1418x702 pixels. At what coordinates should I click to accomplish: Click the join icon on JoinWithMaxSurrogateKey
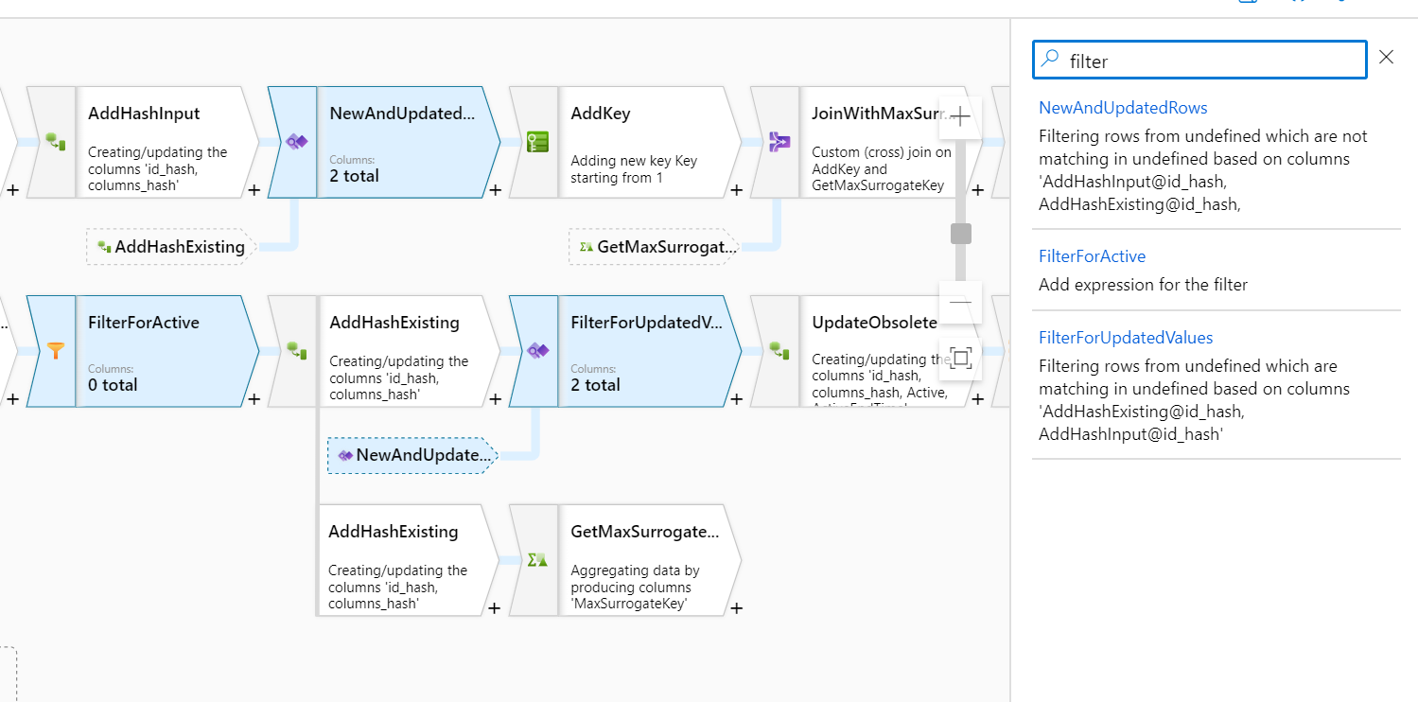pyautogui.click(x=779, y=142)
